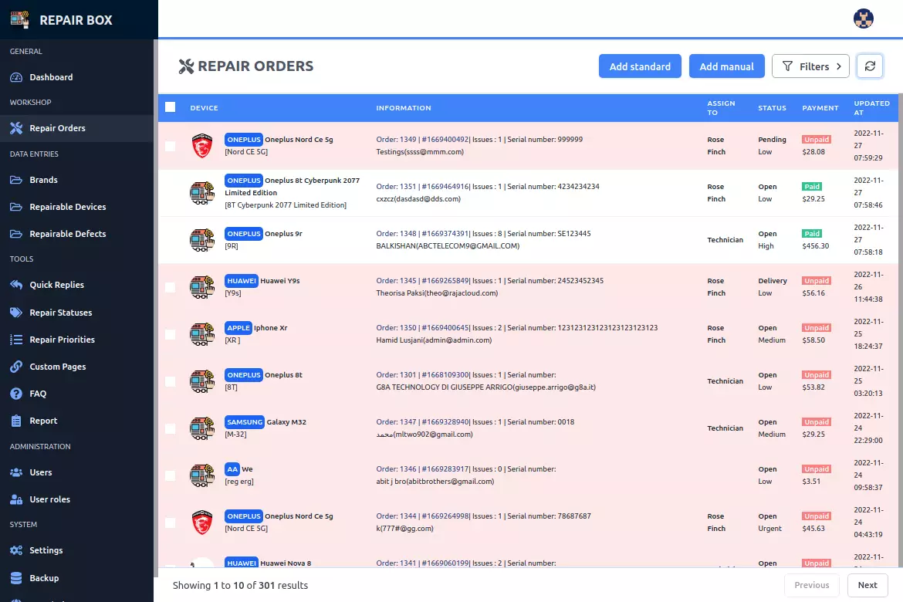This screenshot has height=602, width=903.
Task: Click the Urgent priority on order 1344
Action: coord(770,528)
